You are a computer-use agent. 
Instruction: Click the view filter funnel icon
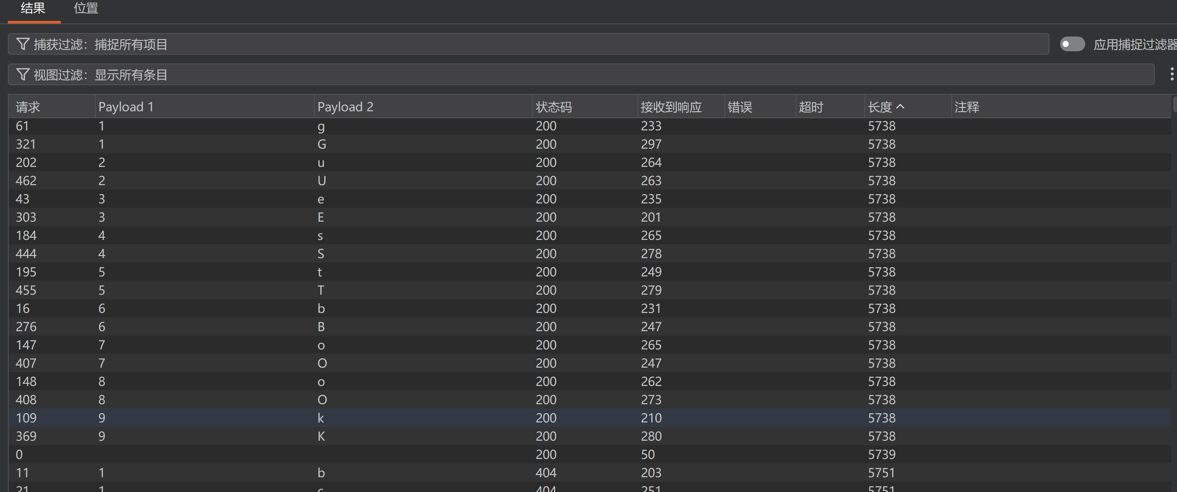point(23,74)
